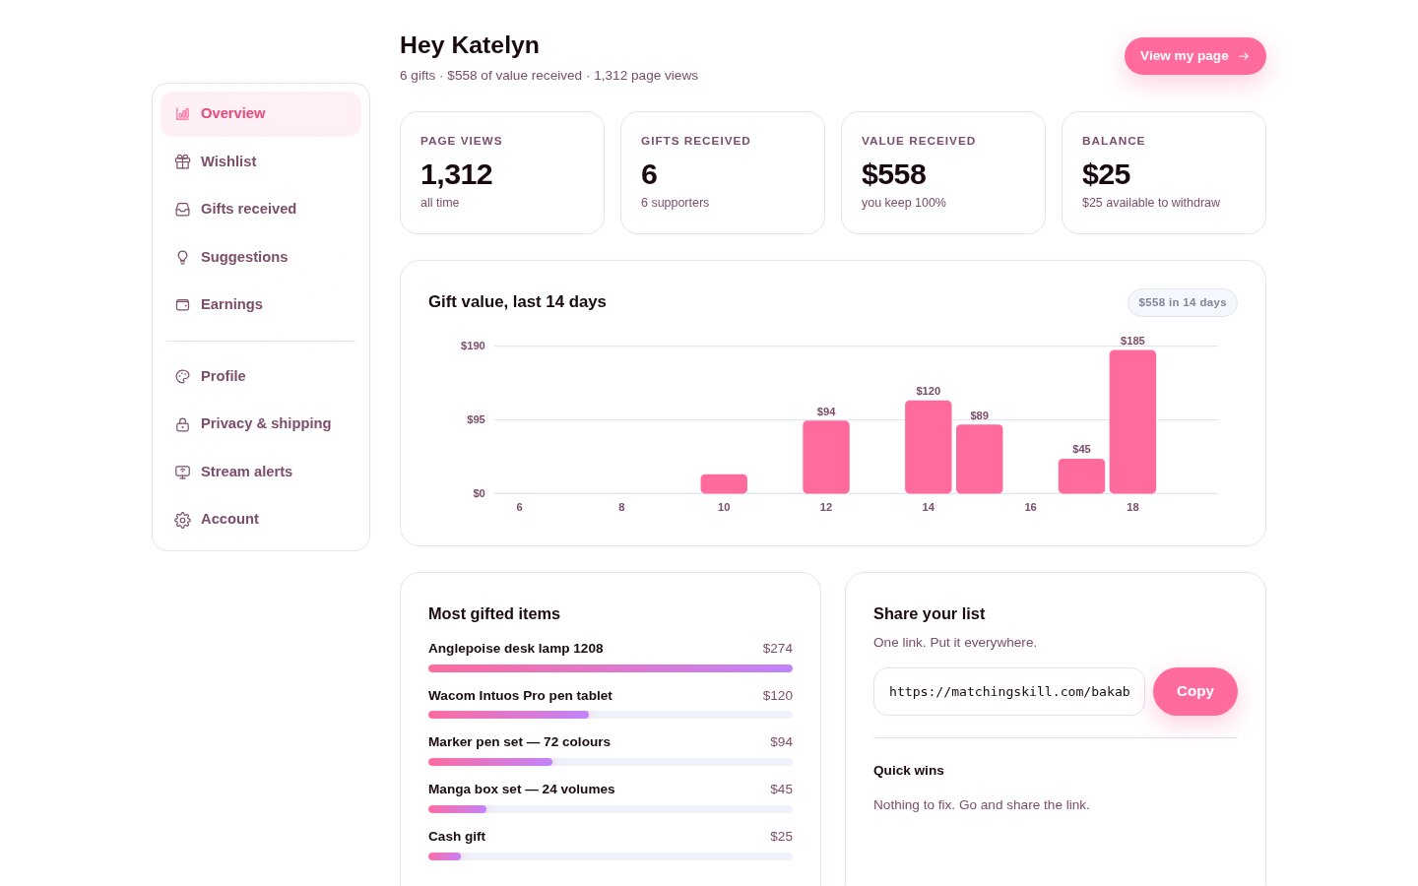Click '$25 available to withdraw' text
The height and width of the screenshot is (886, 1418).
tap(1151, 203)
